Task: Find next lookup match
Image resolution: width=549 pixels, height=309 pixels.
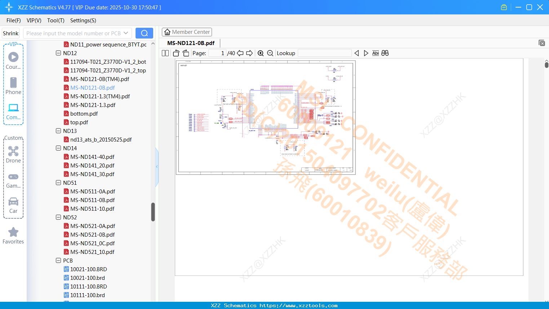Action: coord(366,53)
